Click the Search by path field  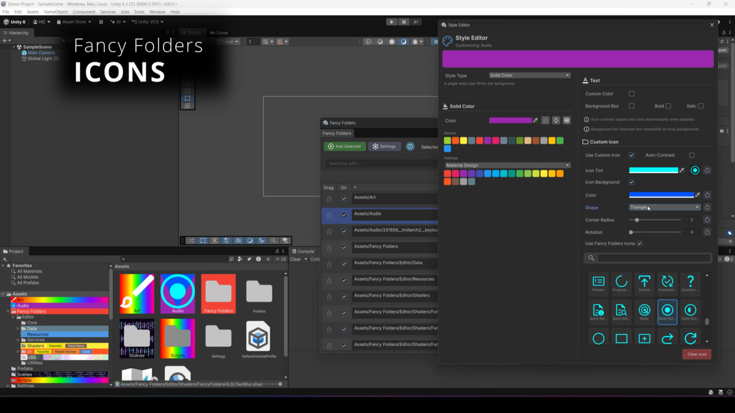coord(380,163)
